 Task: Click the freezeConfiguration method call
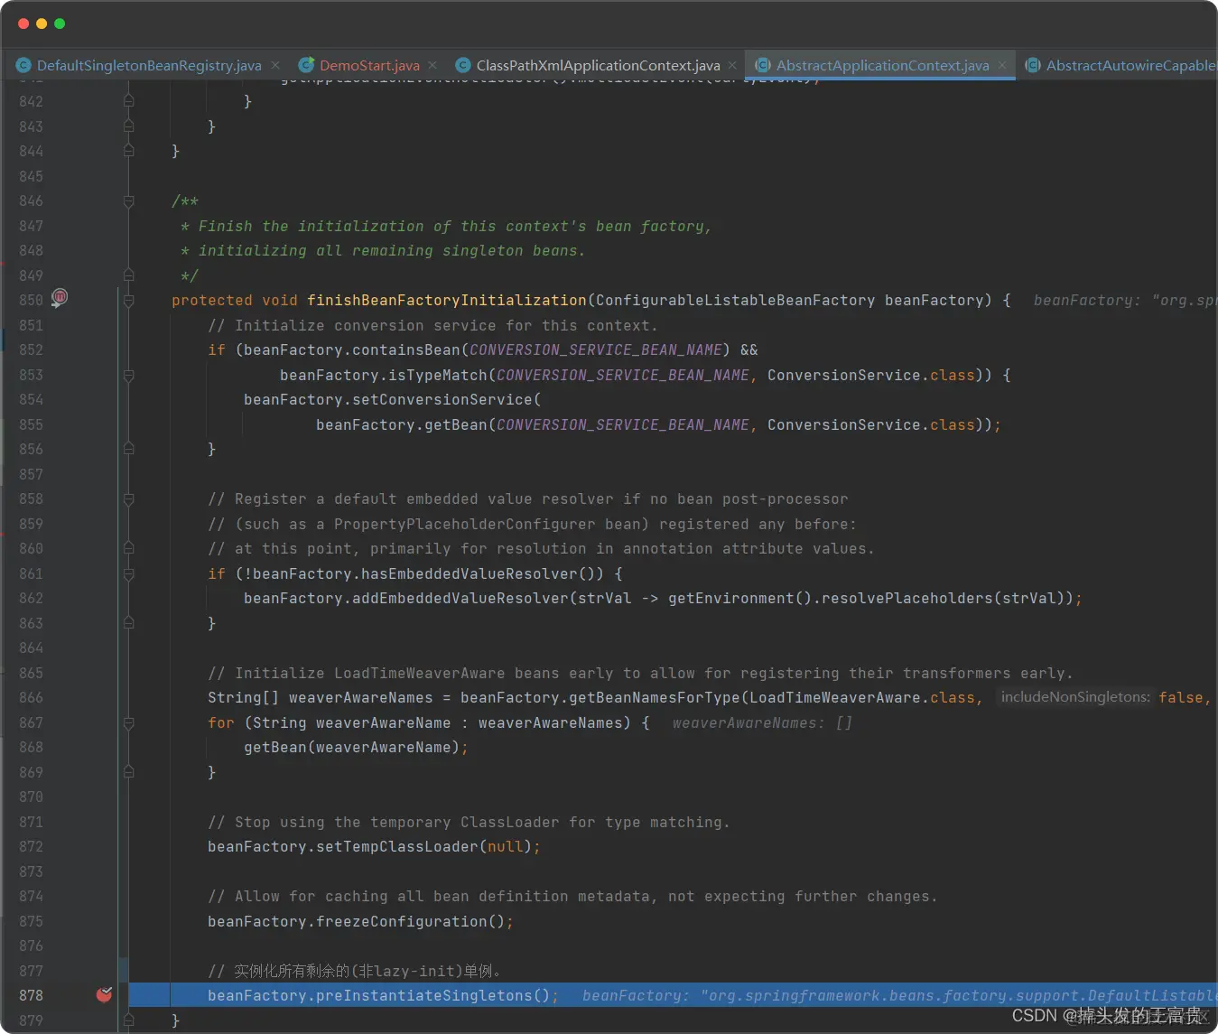click(402, 921)
